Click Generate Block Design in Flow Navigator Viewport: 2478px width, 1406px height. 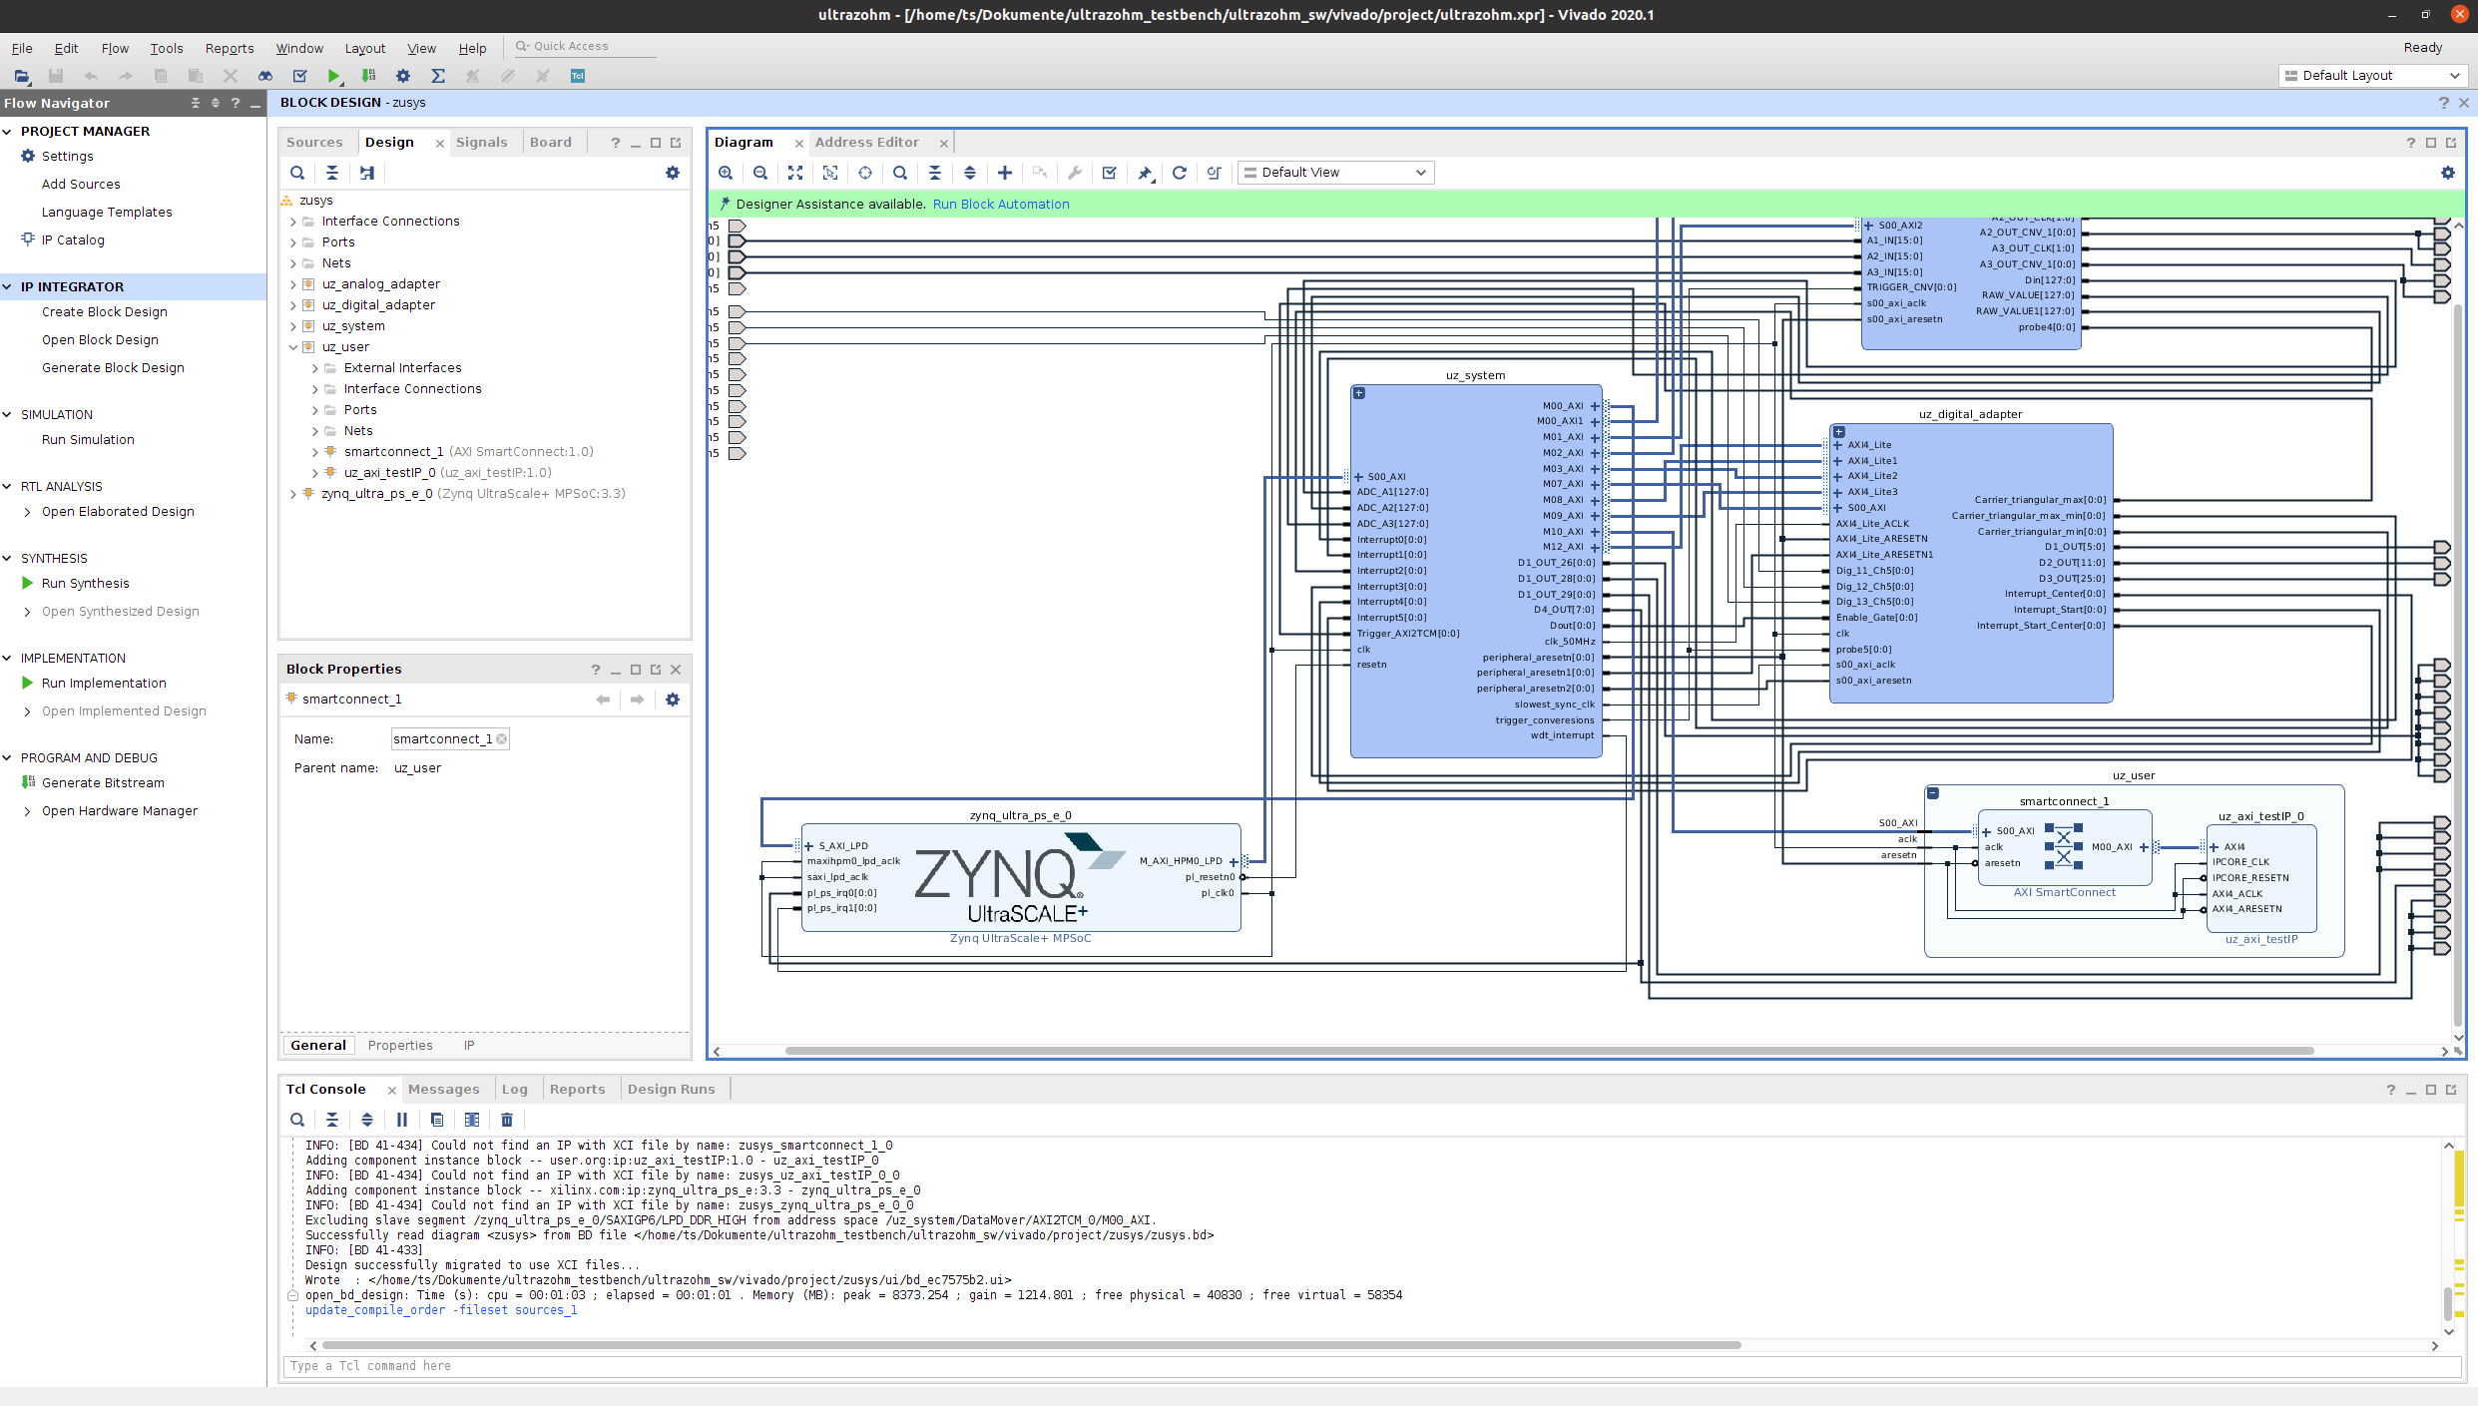(x=113, y=368)
